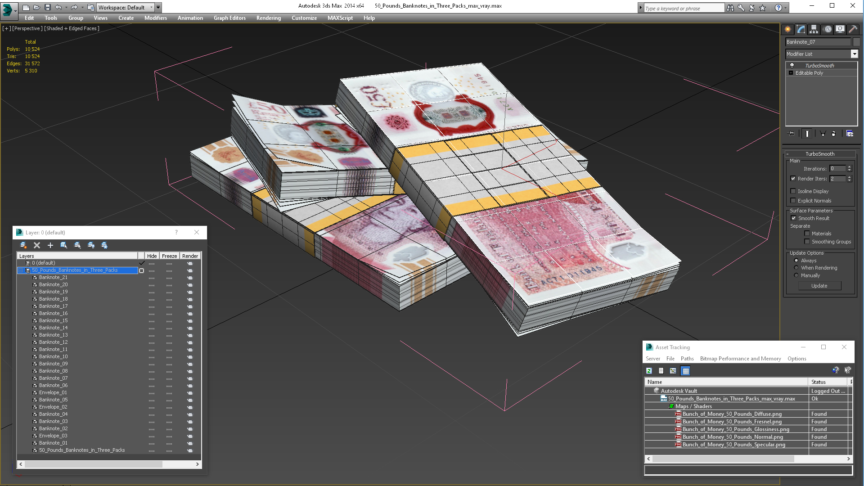Toggle TurboSmooth lightbulb visibility icon
Viewport: 864px width, 486px height.
tap(792, 66)
